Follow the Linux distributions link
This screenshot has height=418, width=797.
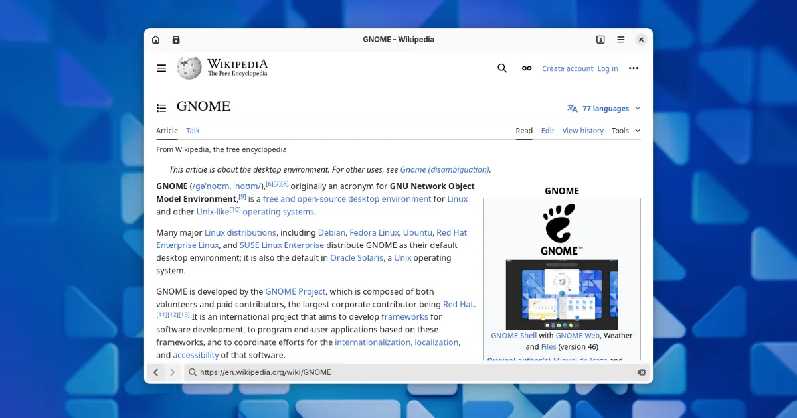(x=240, y=233)
